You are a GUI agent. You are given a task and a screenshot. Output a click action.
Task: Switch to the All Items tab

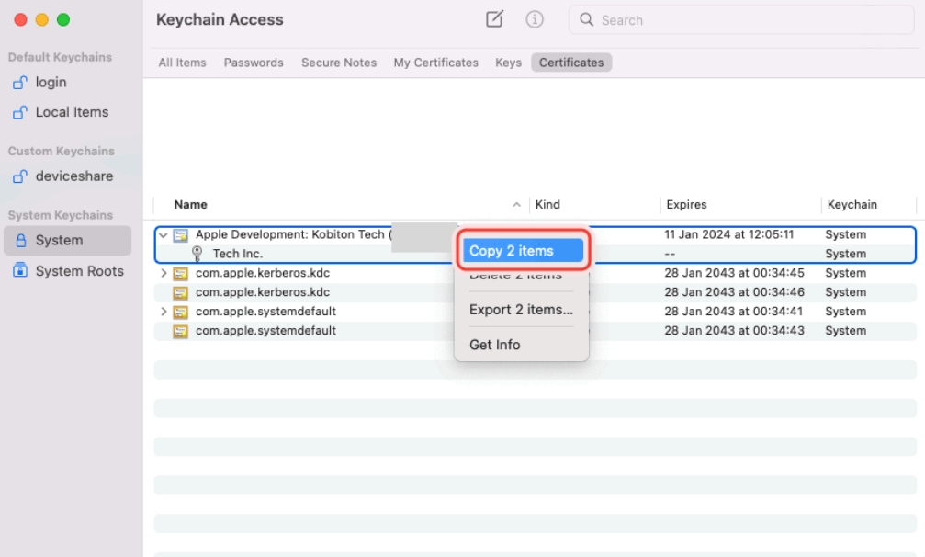[182, 63]
